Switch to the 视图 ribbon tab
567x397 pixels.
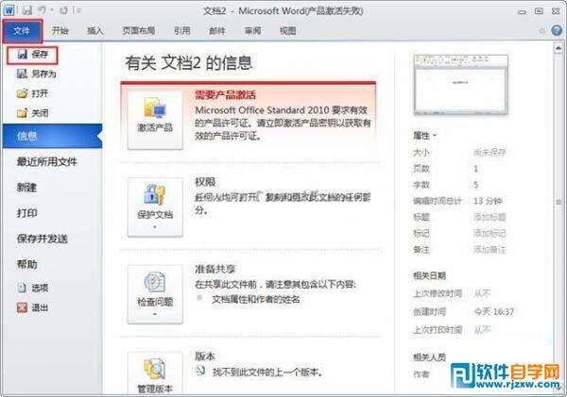[x=288, y=31]
